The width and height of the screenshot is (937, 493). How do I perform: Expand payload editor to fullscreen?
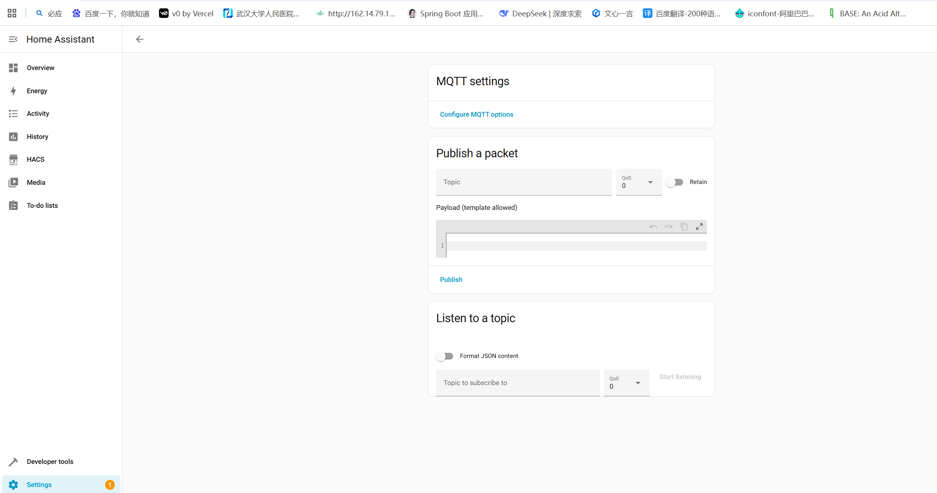pos(699,227)
